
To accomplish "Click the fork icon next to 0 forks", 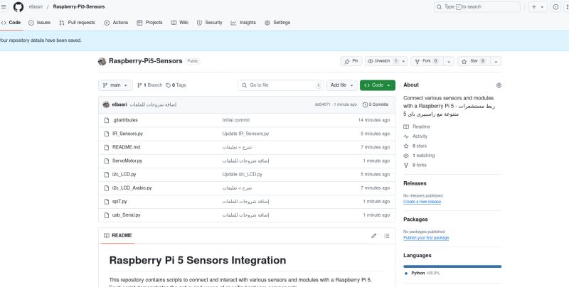I will pos(406,166).
